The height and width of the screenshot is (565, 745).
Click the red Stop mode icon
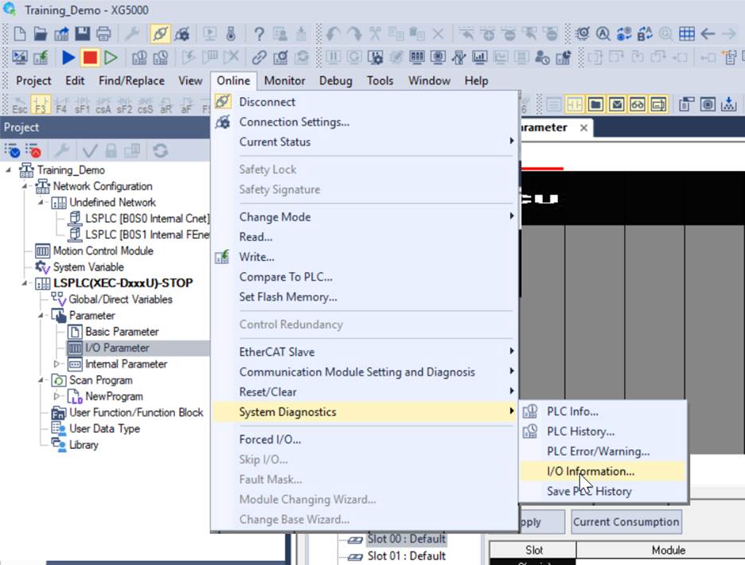[89, 57]
